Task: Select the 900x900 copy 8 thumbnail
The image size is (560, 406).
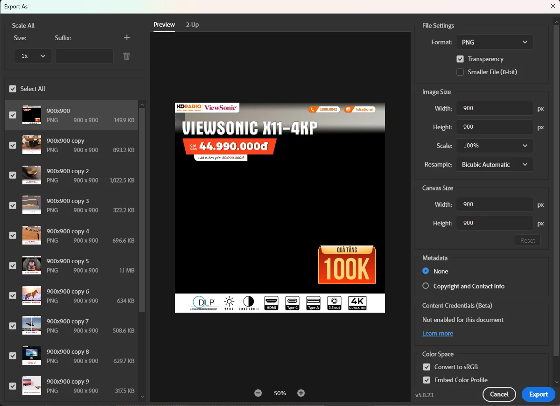Action: [32, 356]
